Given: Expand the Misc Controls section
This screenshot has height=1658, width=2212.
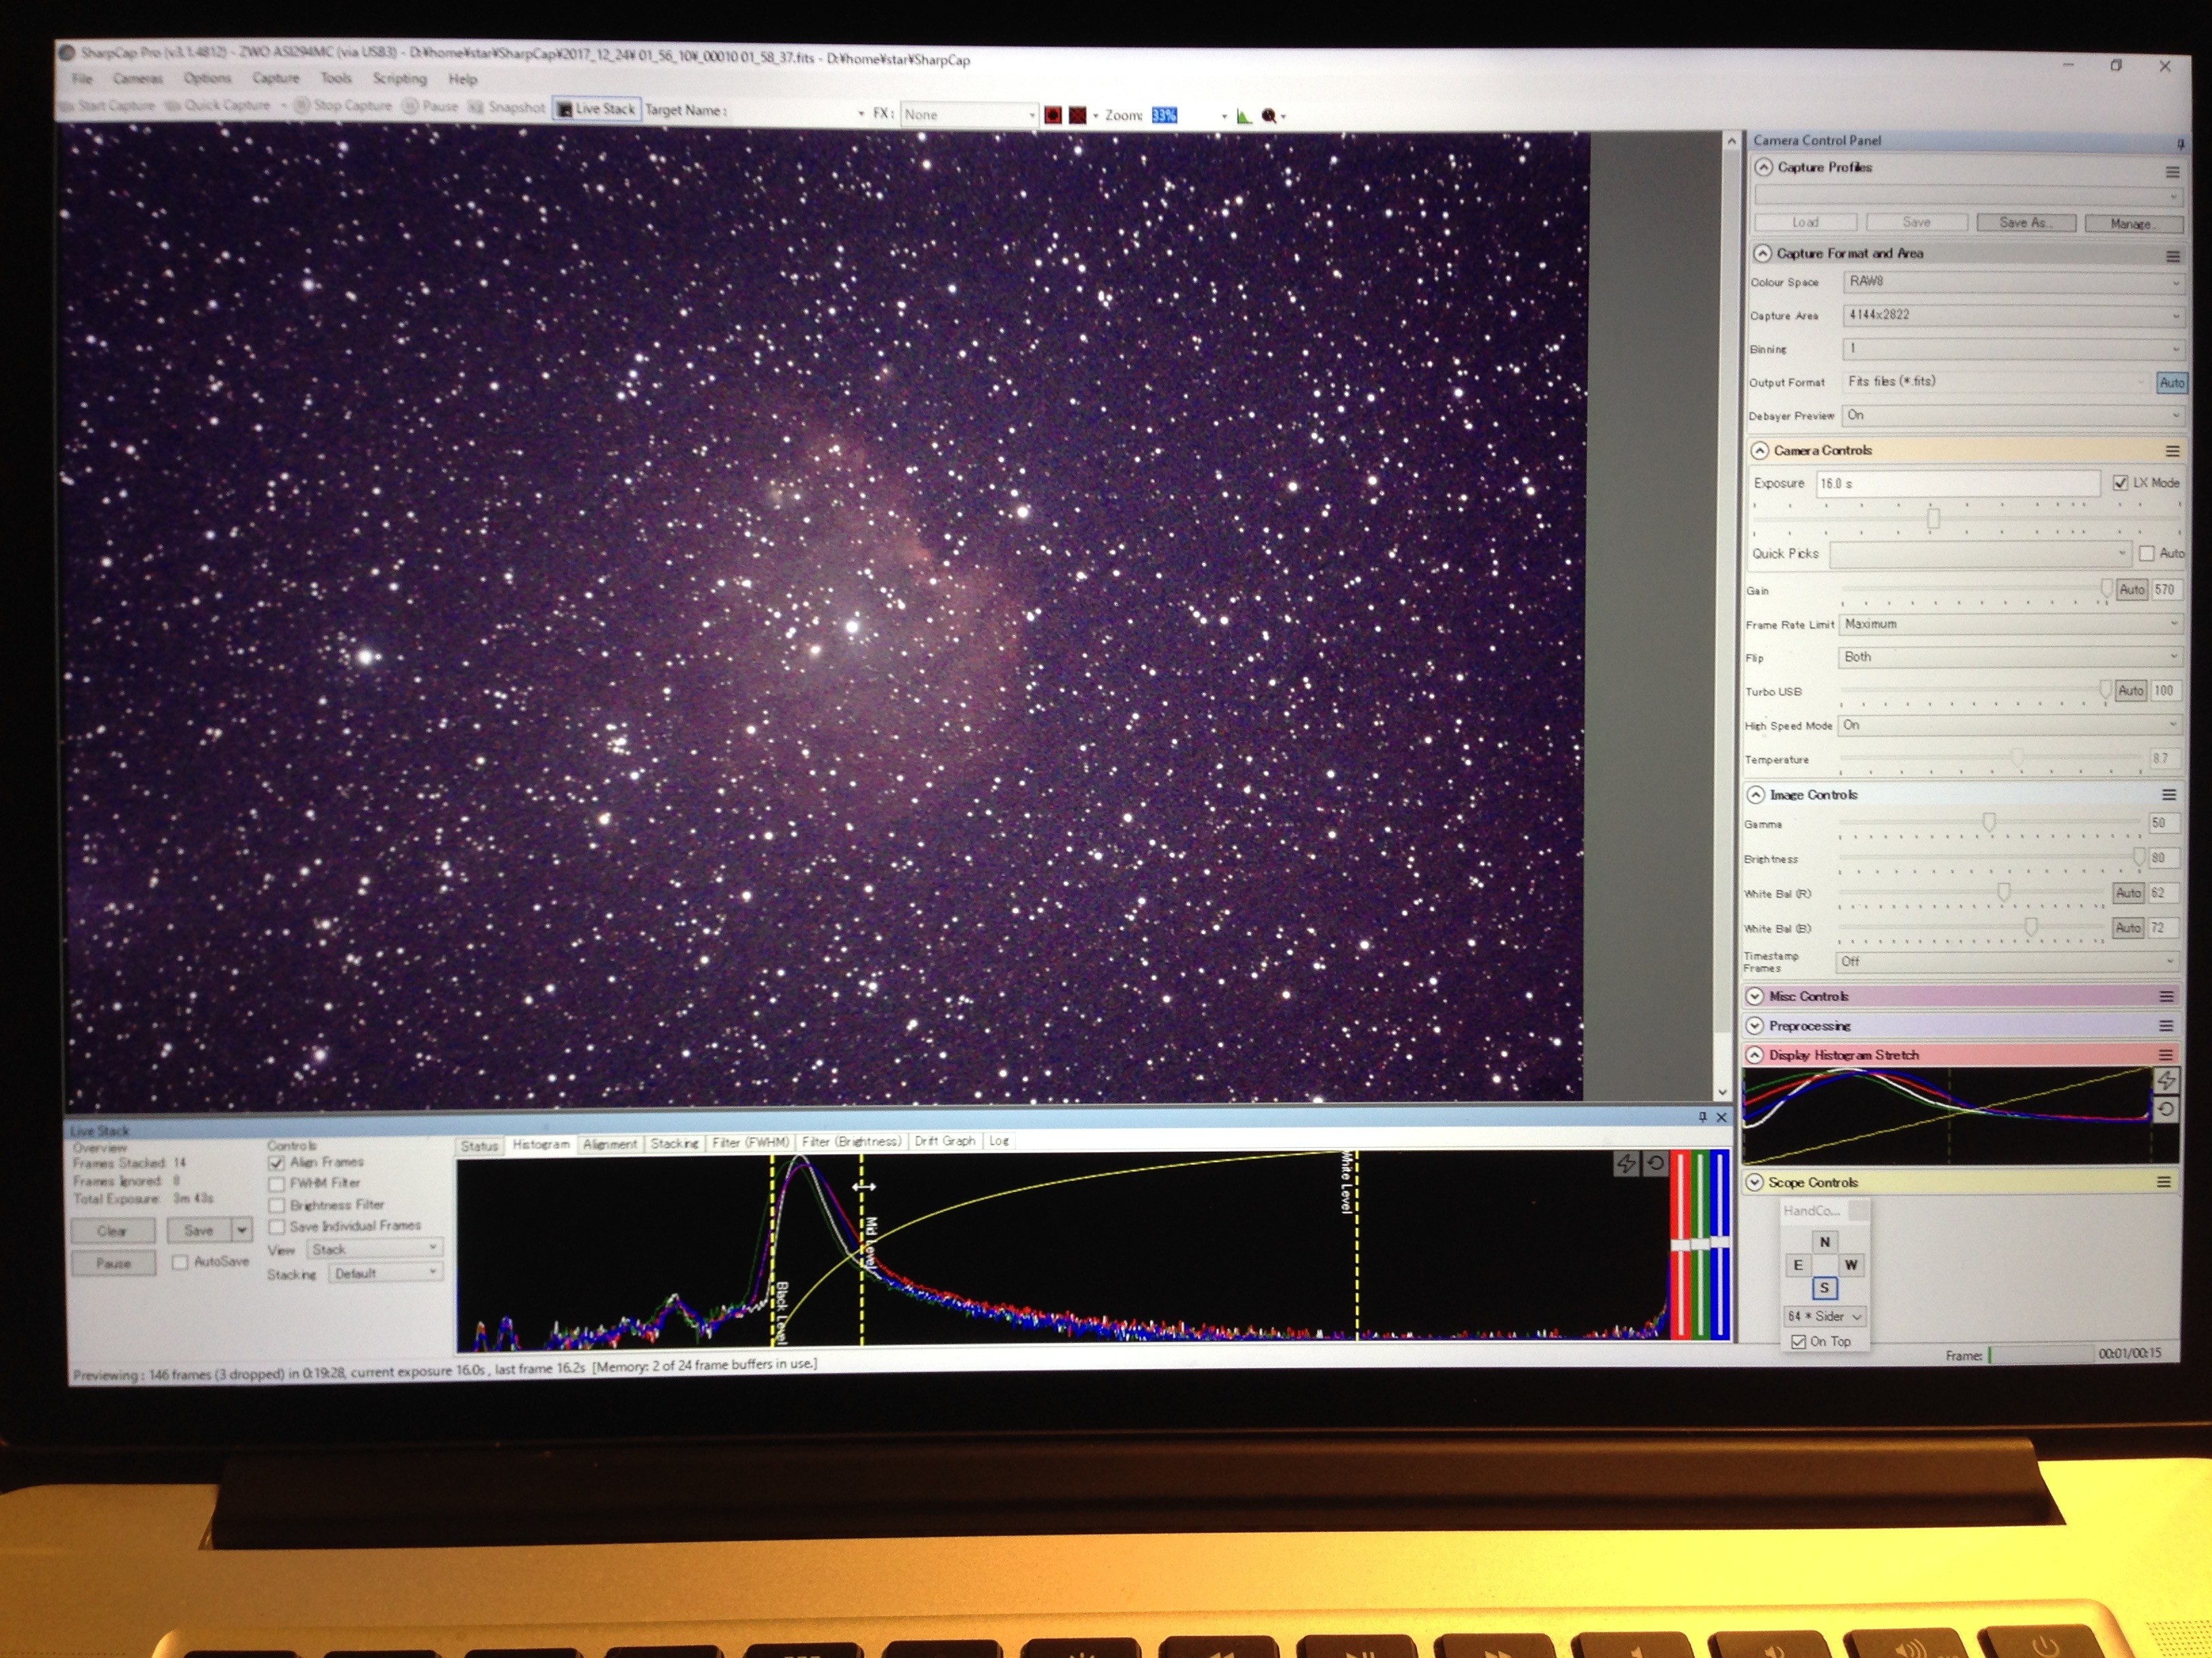Looking at the screenshot, I should coord(1754,996).
